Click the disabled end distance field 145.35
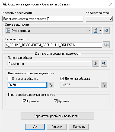Image resolution: width=115 pixels, height=132 pixels. pyautogui.click(x=80, y=85)
